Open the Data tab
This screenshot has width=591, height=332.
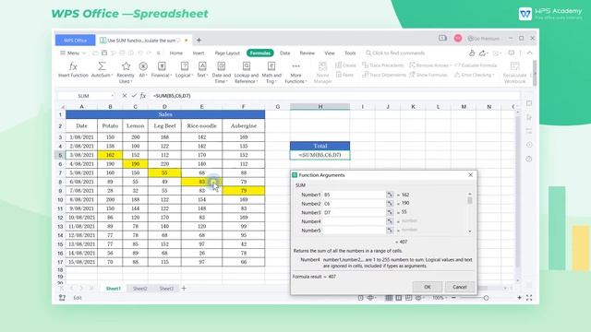[x=285, y=53]
